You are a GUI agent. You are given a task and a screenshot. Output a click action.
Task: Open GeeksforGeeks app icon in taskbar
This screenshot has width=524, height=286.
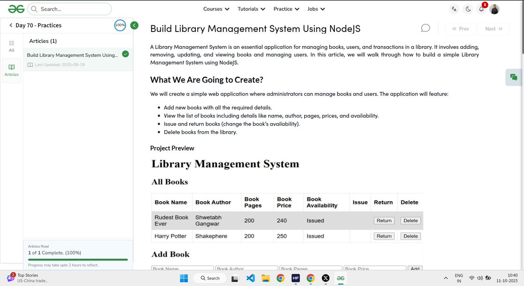340,278
